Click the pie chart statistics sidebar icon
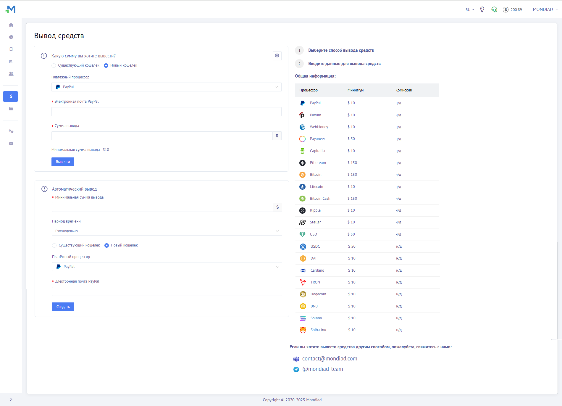Viewport: 562px width, 406px height. pyautogui.click(x=11, y=37)
